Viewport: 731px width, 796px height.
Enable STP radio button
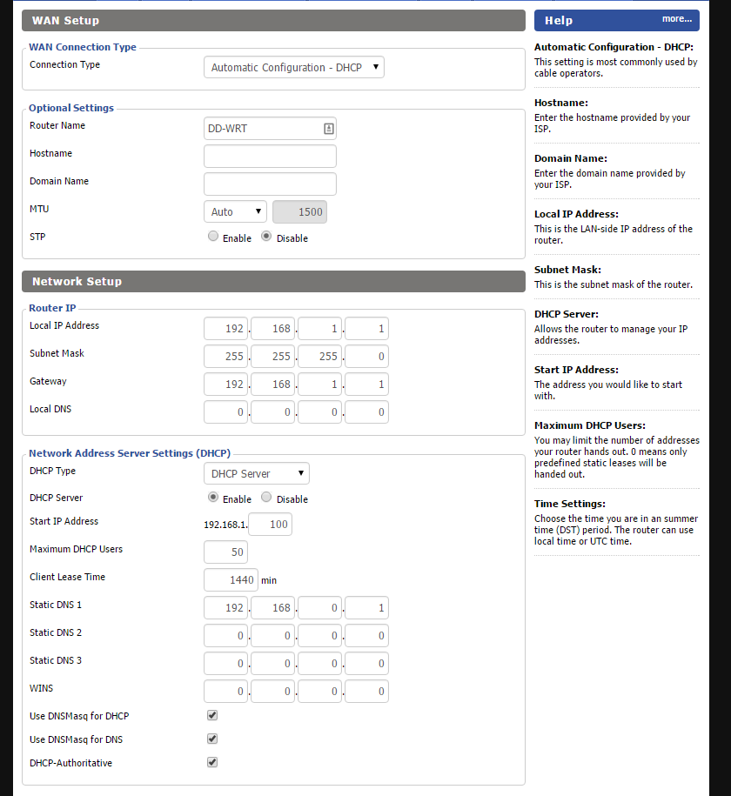click(x=213, y=237)
